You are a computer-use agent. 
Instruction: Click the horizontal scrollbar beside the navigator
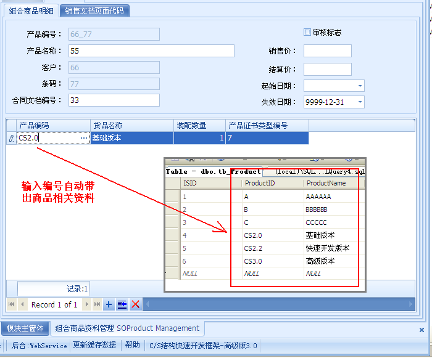278,304
